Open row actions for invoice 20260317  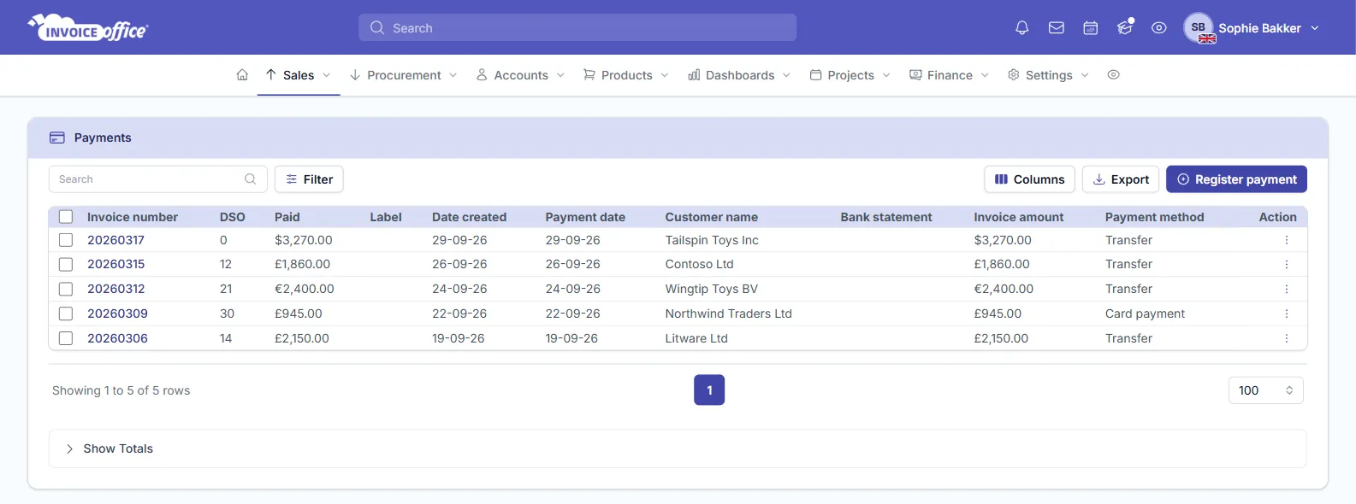click(x=1286, y=240)
